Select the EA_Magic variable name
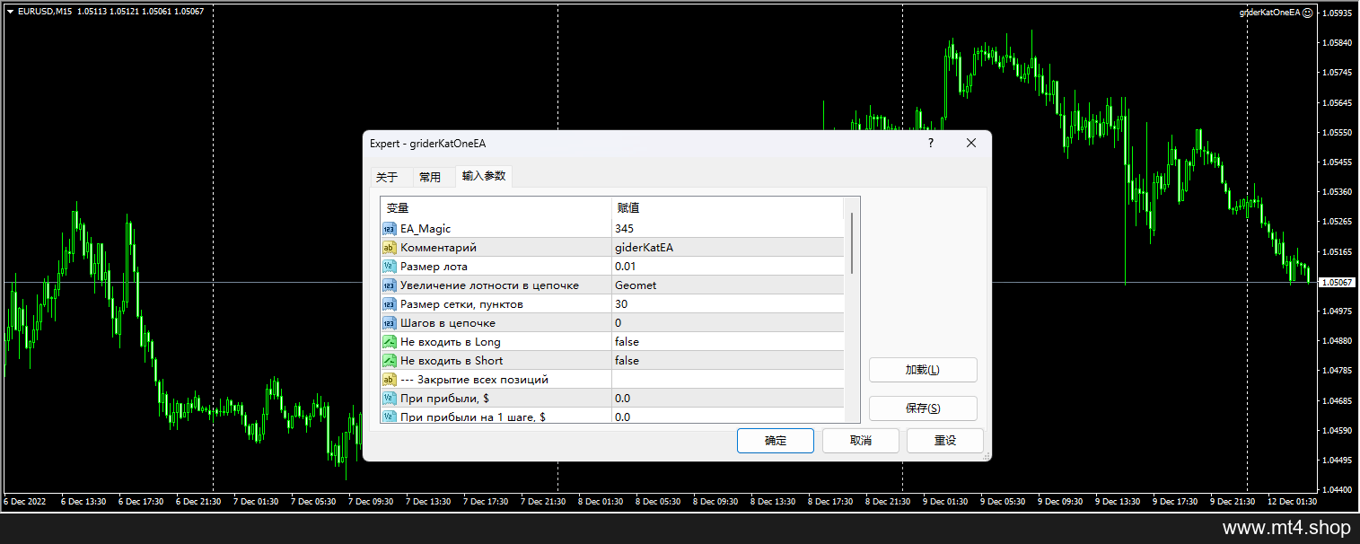This screenshot has height=544, width=1360. click(x=426, y=229)
